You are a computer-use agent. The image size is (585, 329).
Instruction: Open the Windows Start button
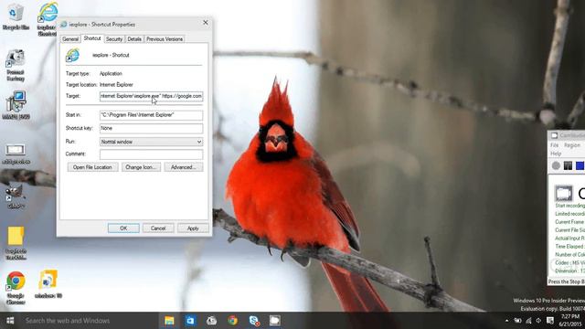[x=10, y=321]
